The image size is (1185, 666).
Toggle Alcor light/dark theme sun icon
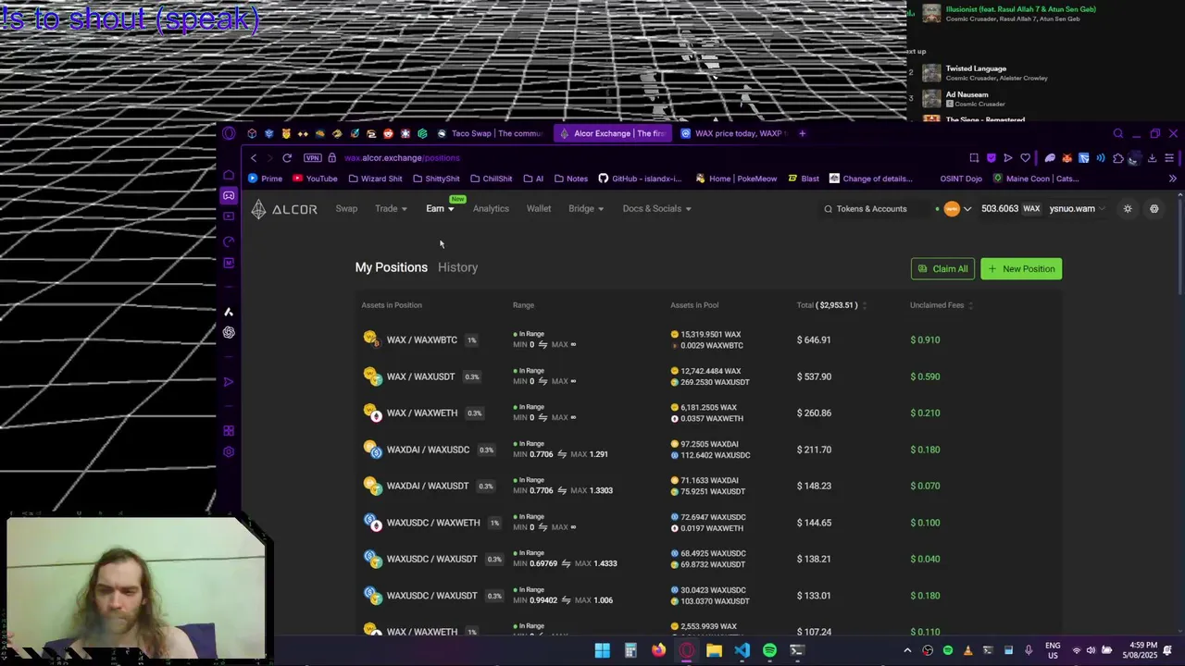[1128, 209]
